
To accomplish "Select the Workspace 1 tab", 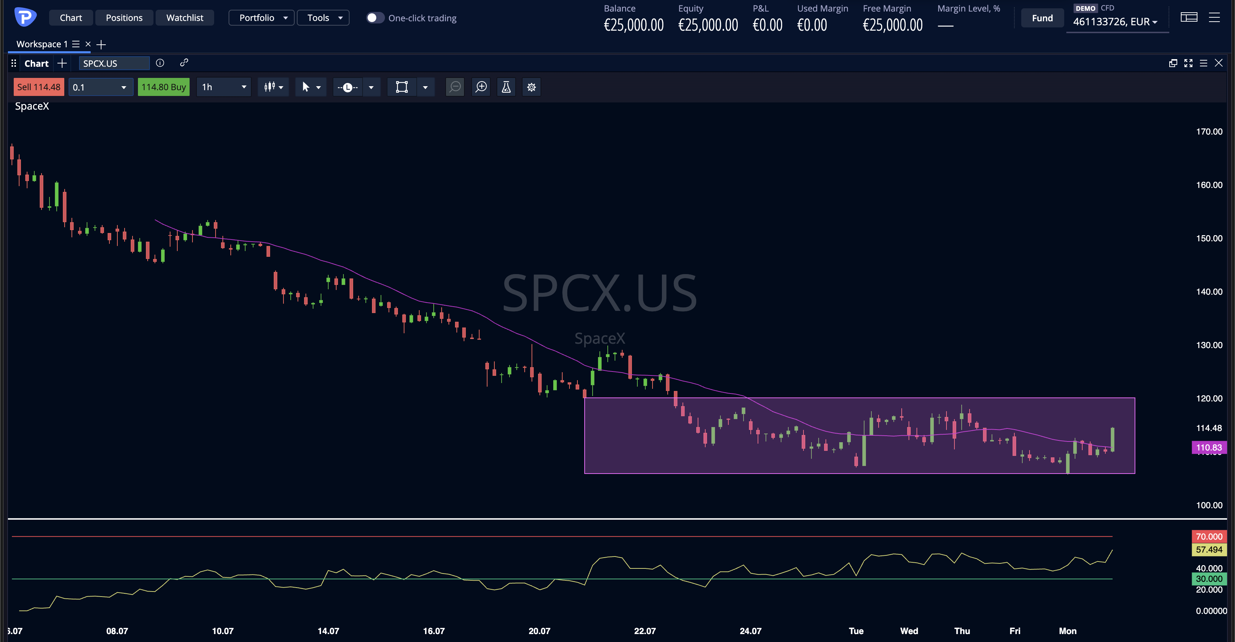I will 42,44.
